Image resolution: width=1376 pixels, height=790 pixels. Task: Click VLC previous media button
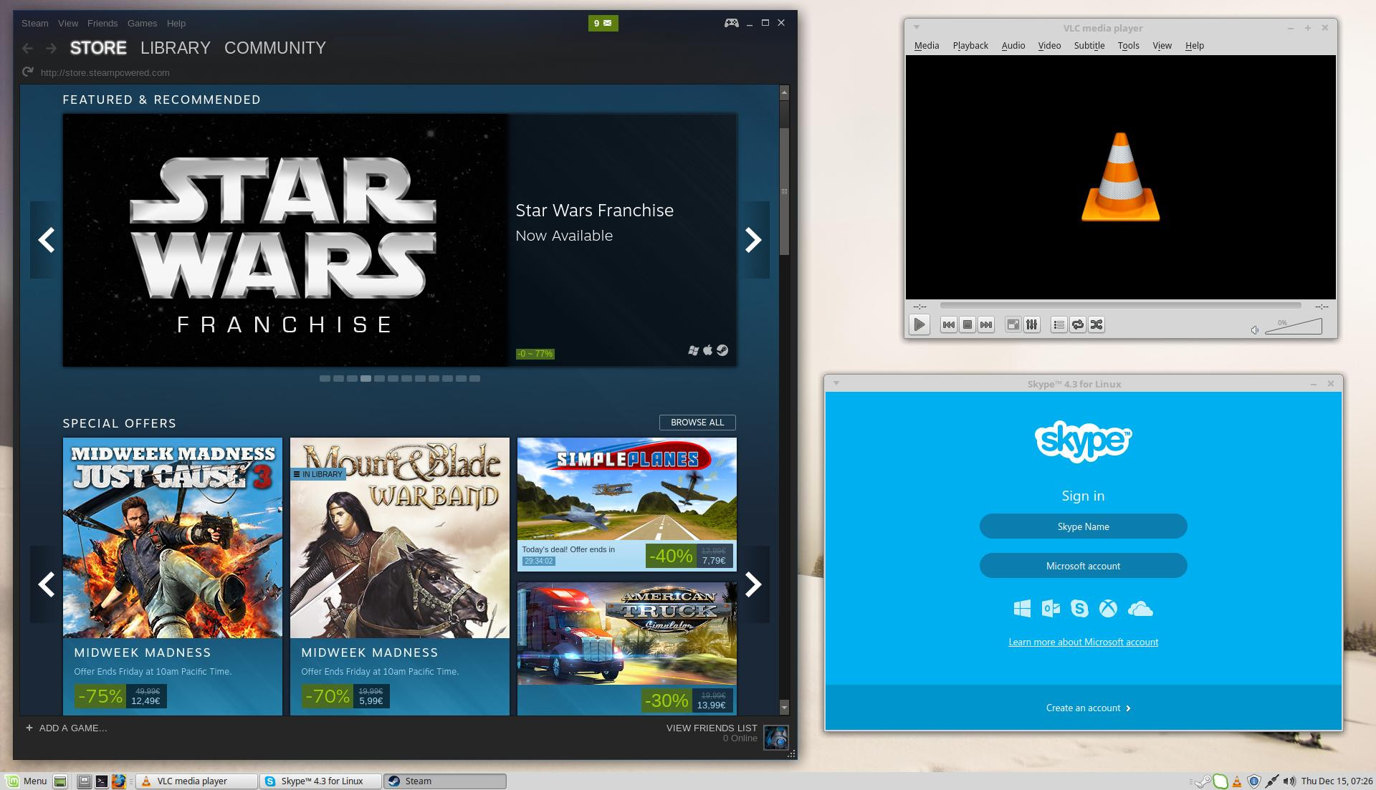(x=948, y=324)
